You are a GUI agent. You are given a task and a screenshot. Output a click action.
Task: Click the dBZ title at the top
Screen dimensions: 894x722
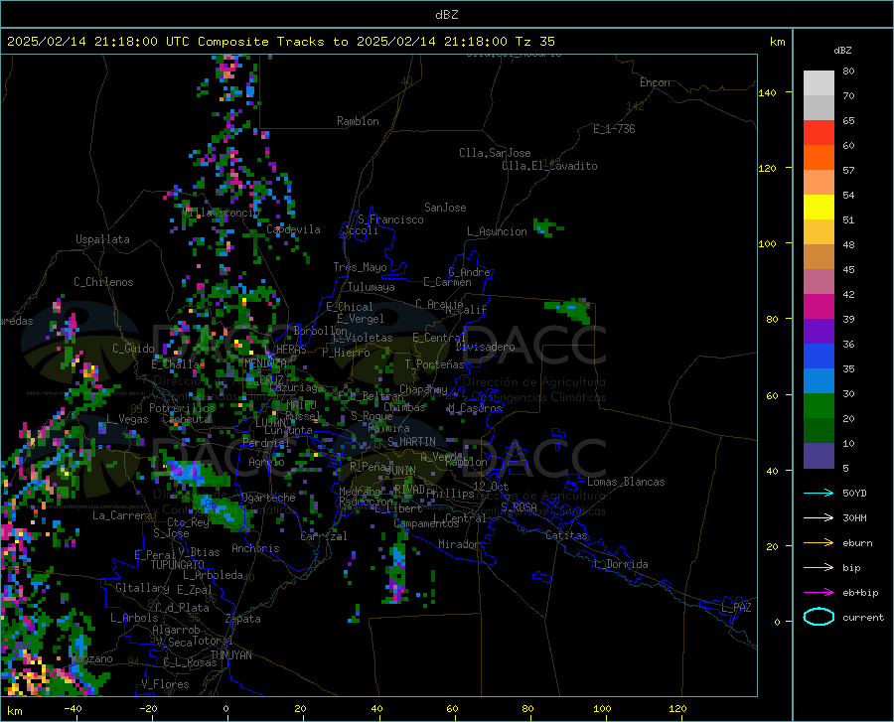[x=446, y=15]
